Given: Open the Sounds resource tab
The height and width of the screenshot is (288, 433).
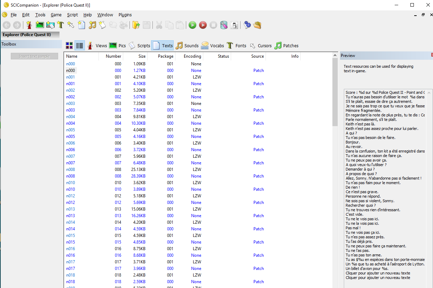Looking at the screenshot, I should (x=187, y=46).
